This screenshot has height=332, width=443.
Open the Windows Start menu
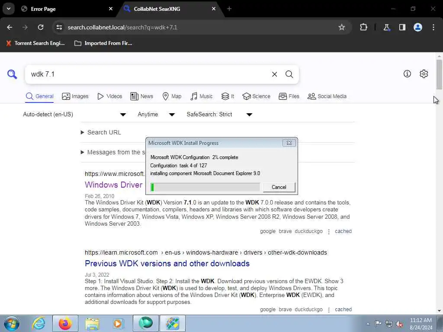click(x=12, y=323)
